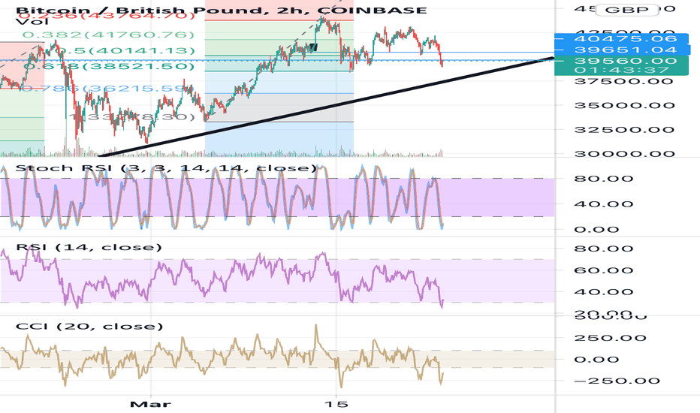This screenshot has height=413, width=700.
Task: Click the 0.5(40141.13) Fibonacci level label
Action: pos(125,50)
